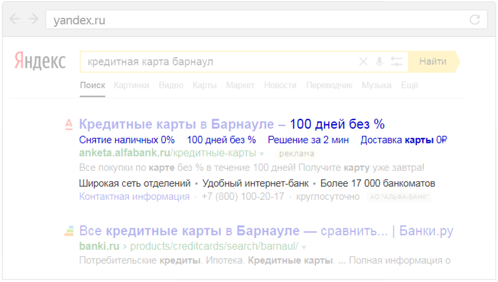The width and height of the screenshot is (498, 282).
Task: Click the browser forward arrow
Action: pos(33,19)
